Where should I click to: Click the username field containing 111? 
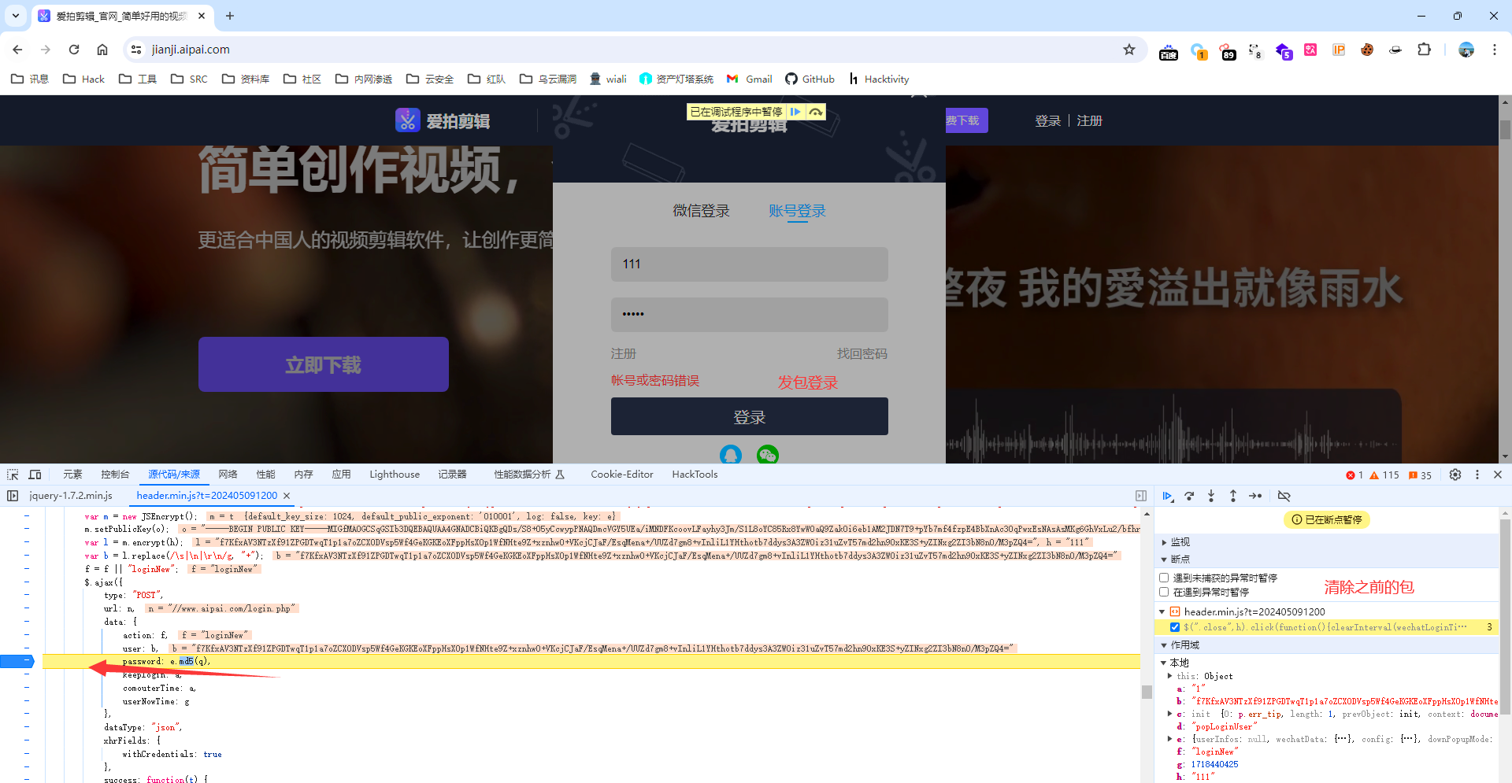coord(749,264)
